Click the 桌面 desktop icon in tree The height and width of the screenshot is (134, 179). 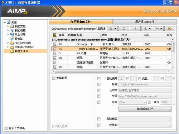click(x=9, y=22)
